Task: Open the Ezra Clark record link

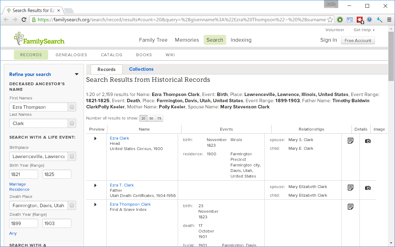Action: click(x=119, y=138)
